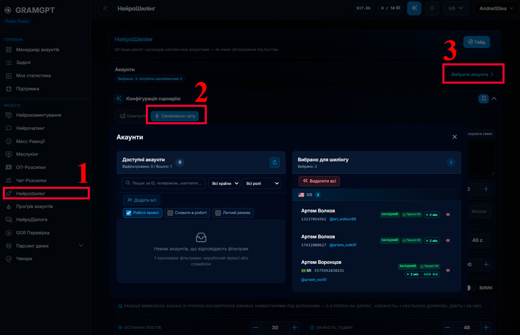Select the Оживлення чату tab
The height and width of the screenshot is (335, 520).
pyautogui.click(x=175, y=116)
